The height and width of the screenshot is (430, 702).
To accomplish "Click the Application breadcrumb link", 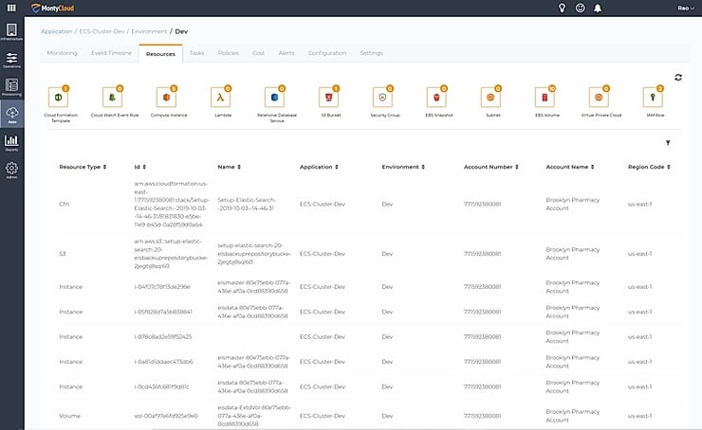I will (x=57, y=31).
